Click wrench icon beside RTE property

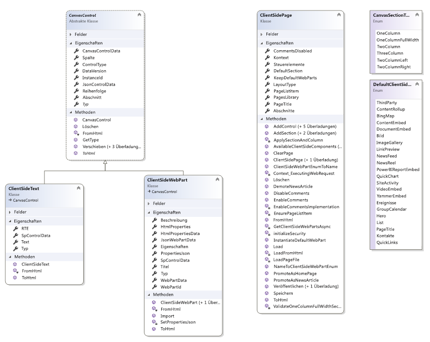[15, 229]
